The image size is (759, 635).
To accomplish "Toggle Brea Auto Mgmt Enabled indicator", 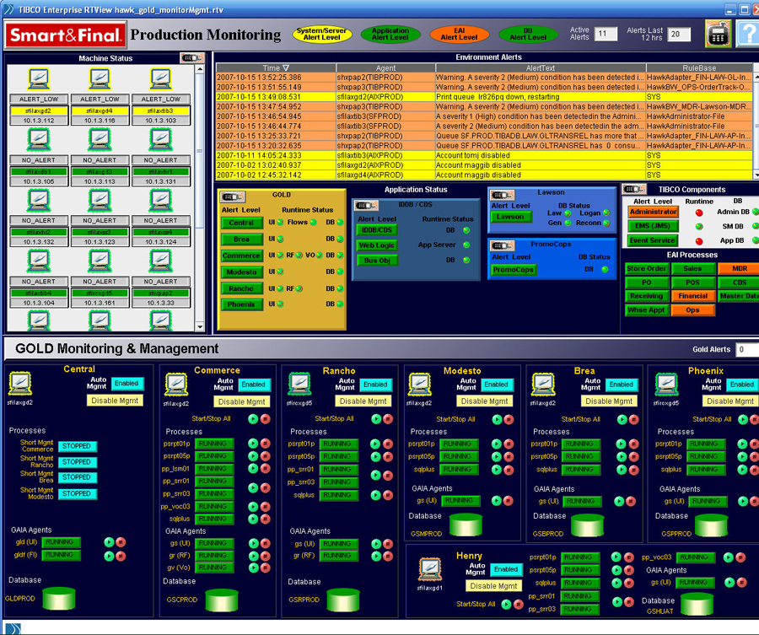I will pos(621,384).
